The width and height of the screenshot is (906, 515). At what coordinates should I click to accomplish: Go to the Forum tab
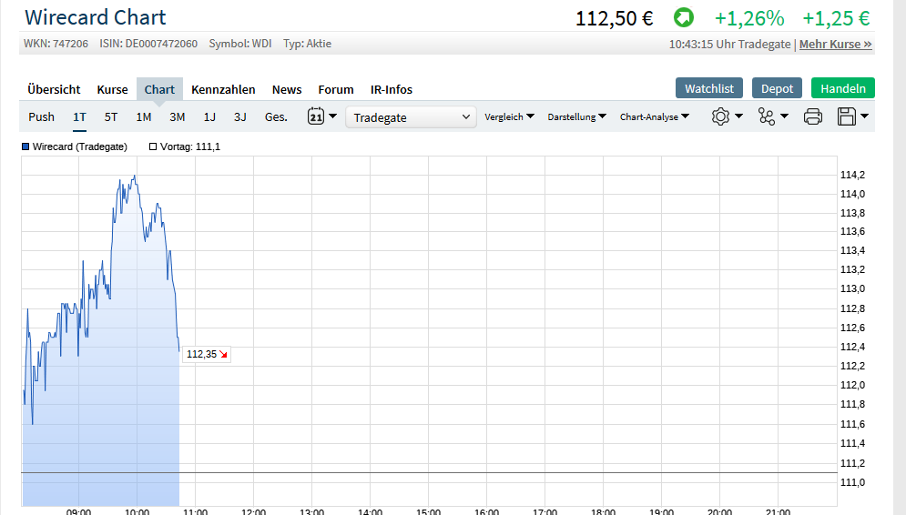click(x=336, y=89)
